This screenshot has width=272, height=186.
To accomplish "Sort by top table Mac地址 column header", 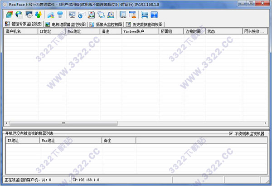I will coord(83,31).
